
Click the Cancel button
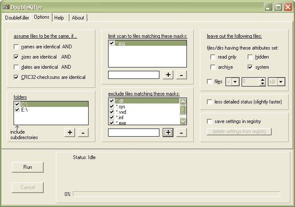coord(28,187)
